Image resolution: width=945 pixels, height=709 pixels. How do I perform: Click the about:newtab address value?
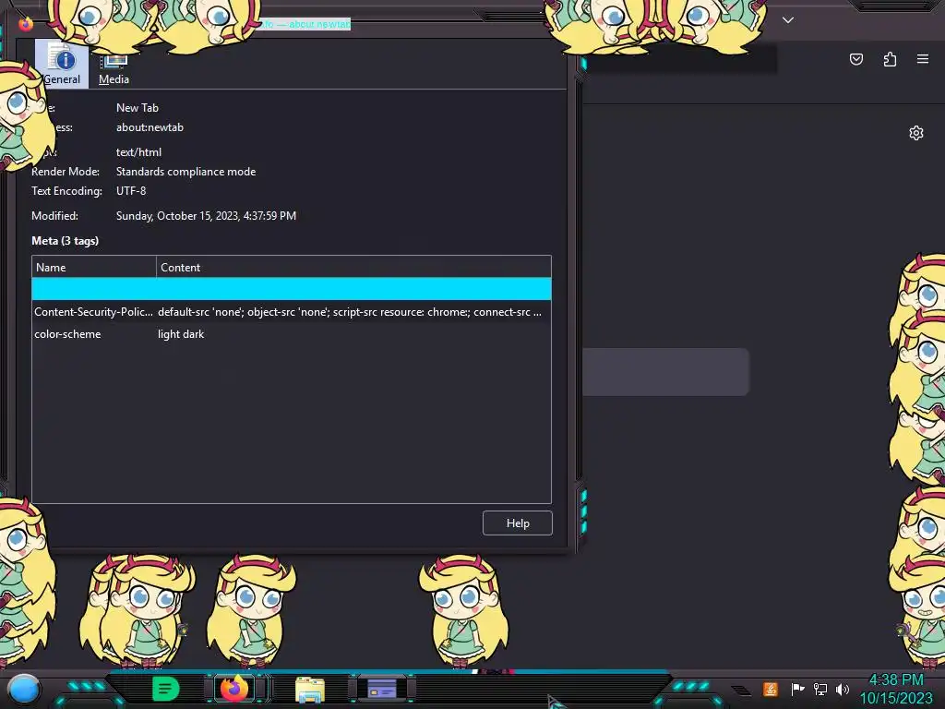[150, 127]
